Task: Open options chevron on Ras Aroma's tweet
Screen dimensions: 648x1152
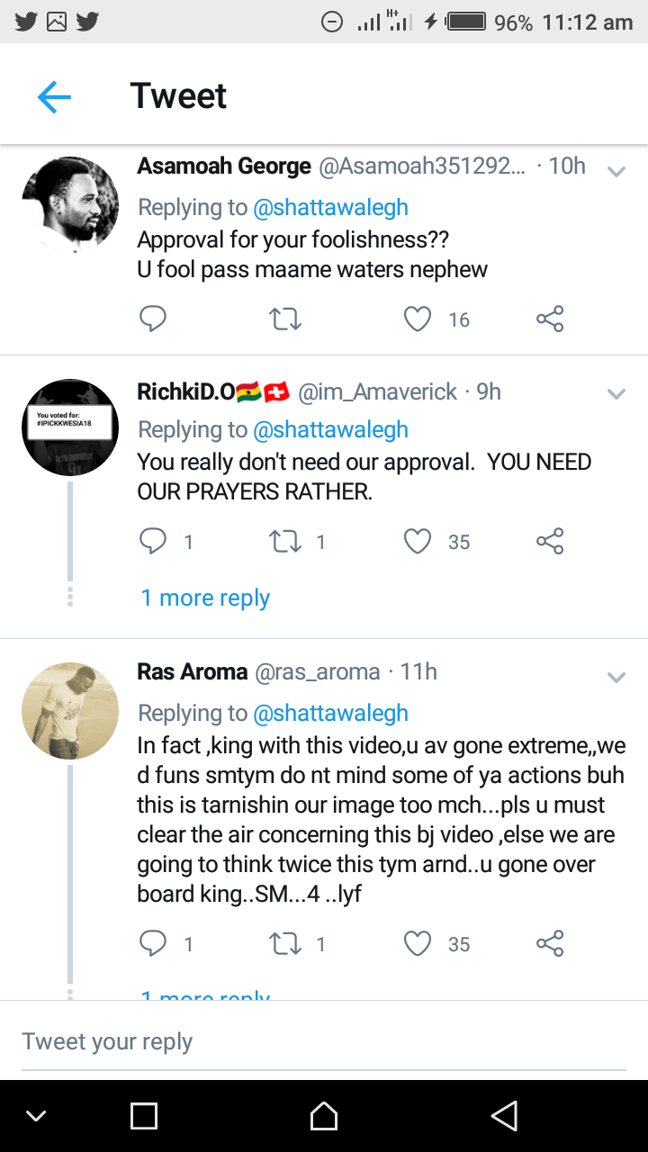Action: click(616, 677)
